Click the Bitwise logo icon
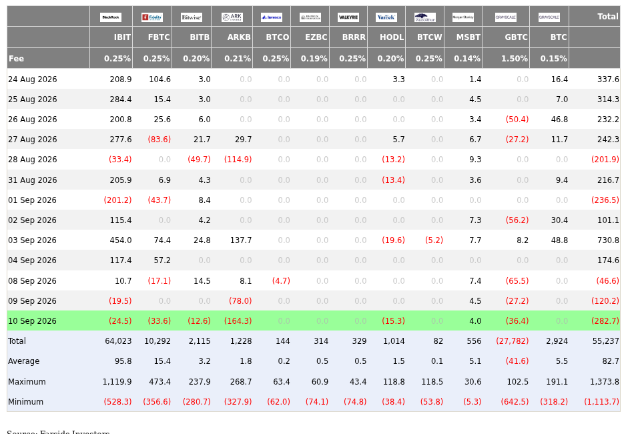 click(192, 17)
